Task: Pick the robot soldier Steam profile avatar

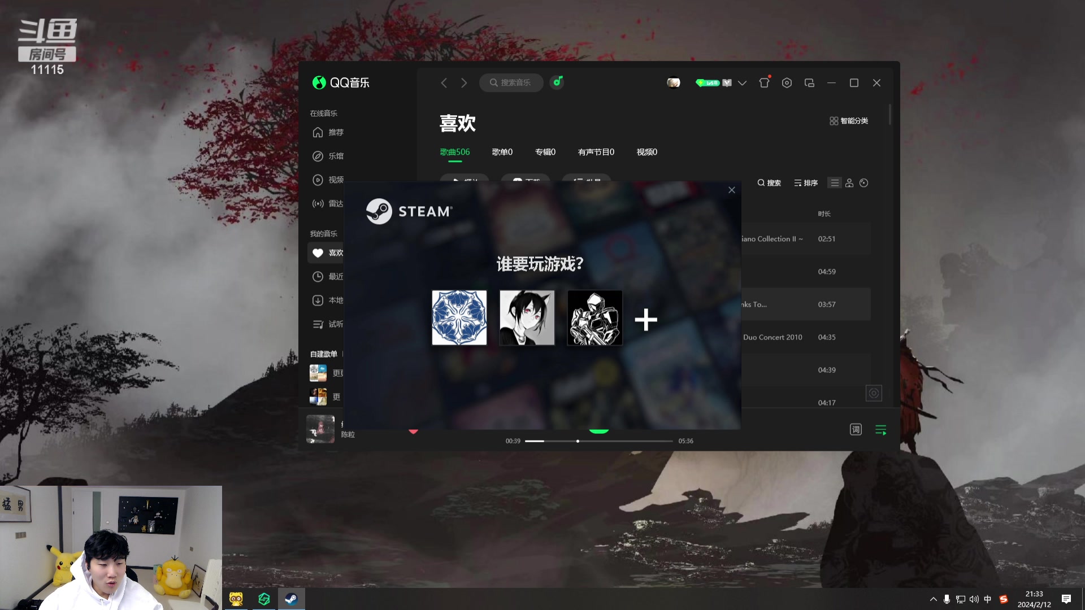Action: (x=594, y=317)
